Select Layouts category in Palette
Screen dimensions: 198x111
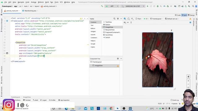point(93,35)
